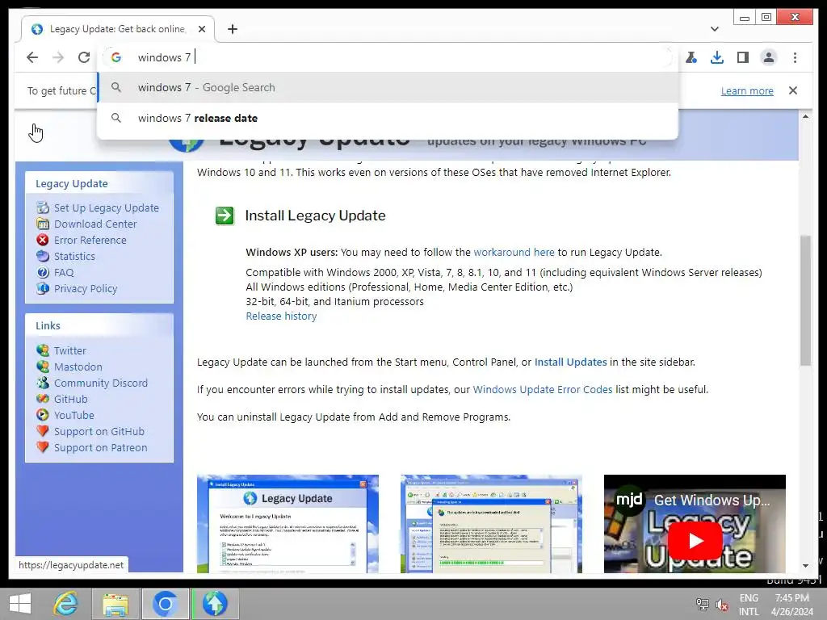The image size is (827, 620).
Task: Open the Legacy Update installer screenshot thumbnail
Action: click(288, 523)
